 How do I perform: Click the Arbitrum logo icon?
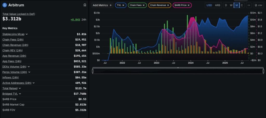(4, 5)
